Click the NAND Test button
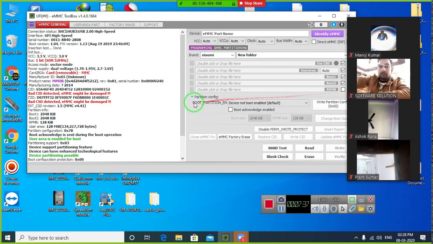433x244 pixels. click(x=277, y=148)
